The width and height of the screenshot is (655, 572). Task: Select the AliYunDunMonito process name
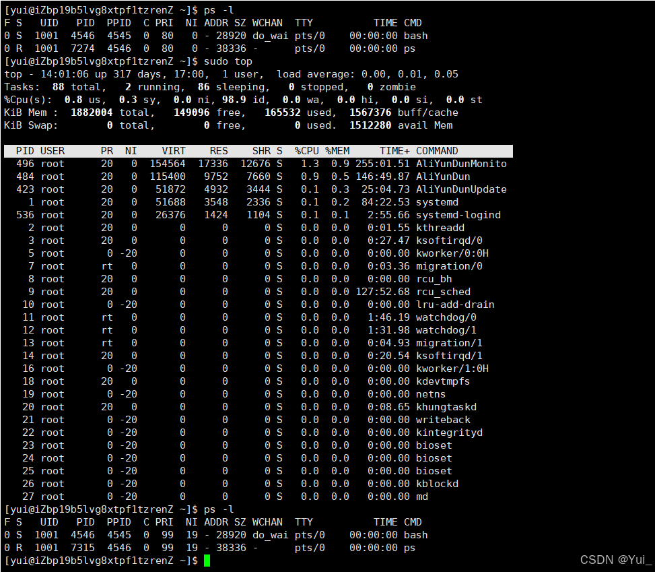click(x=461, y=164)
